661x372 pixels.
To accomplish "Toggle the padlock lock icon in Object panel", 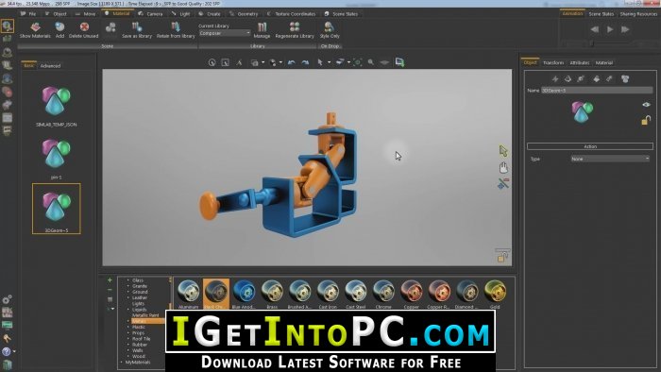I will (646, 121).
